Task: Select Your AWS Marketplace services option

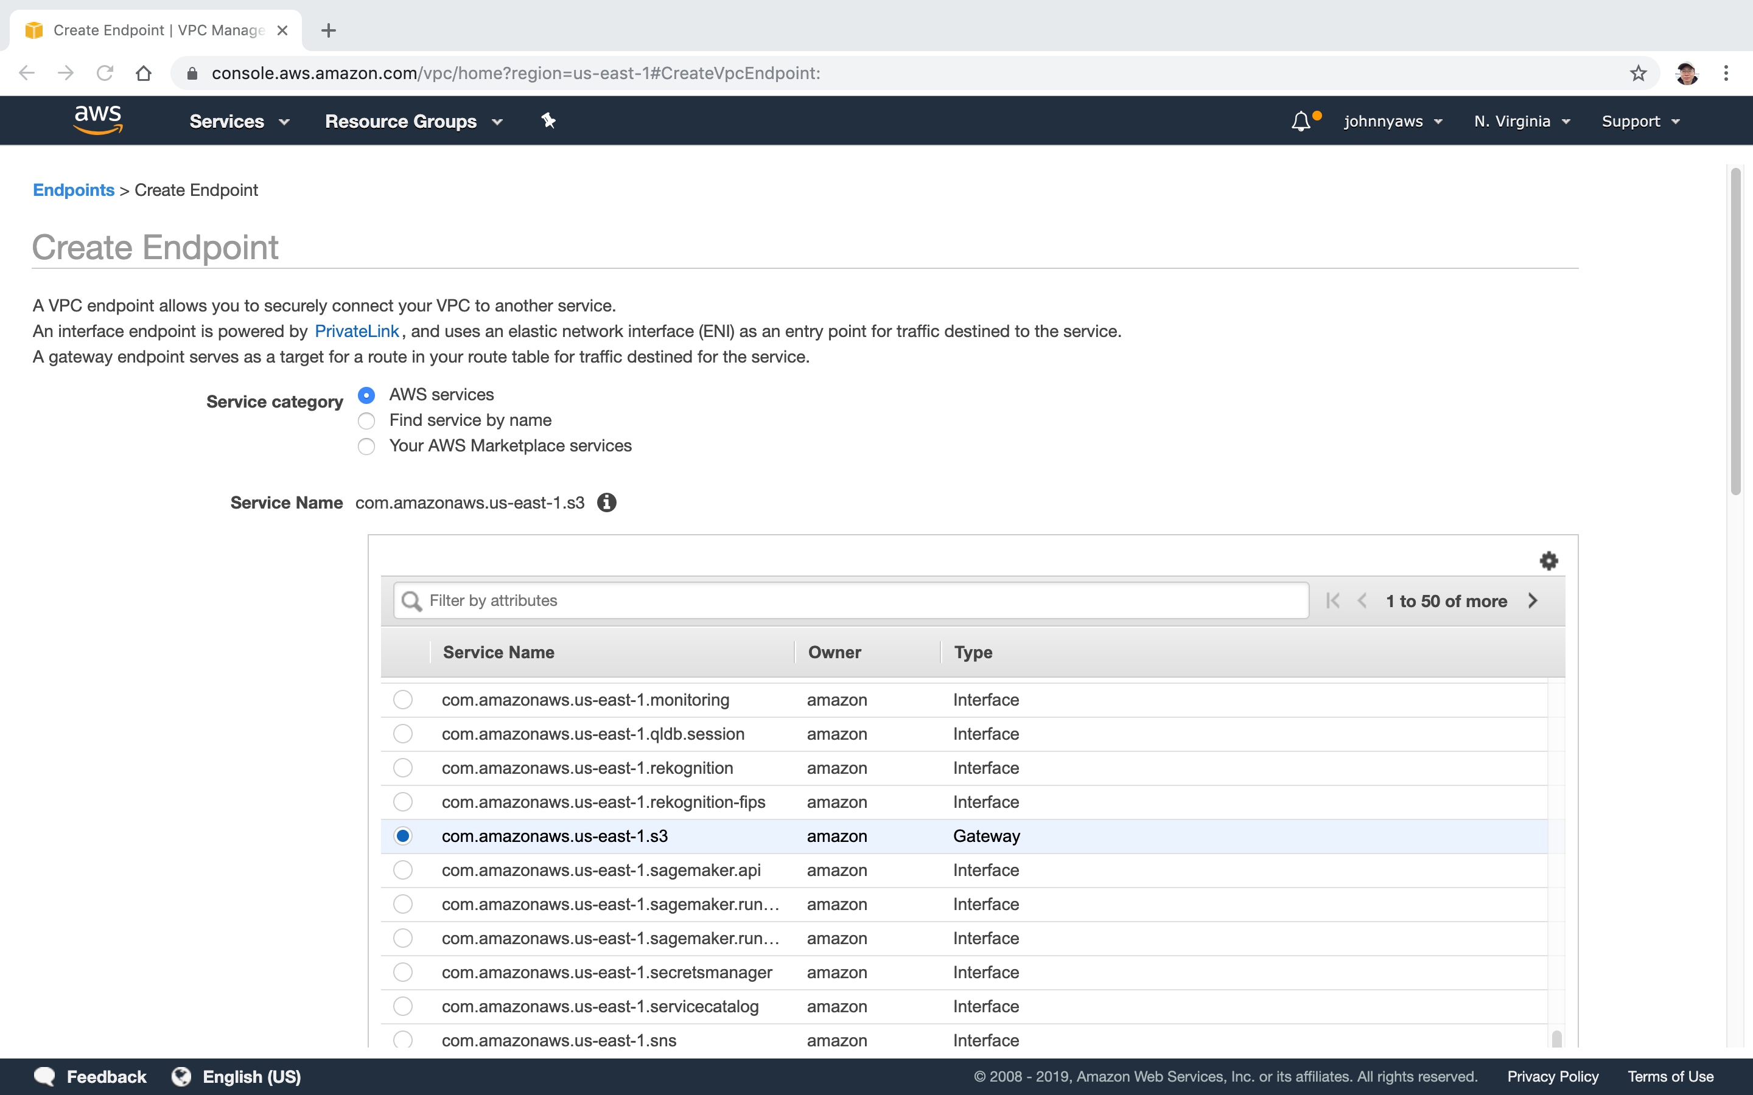Action: click(x=366, y=446)
